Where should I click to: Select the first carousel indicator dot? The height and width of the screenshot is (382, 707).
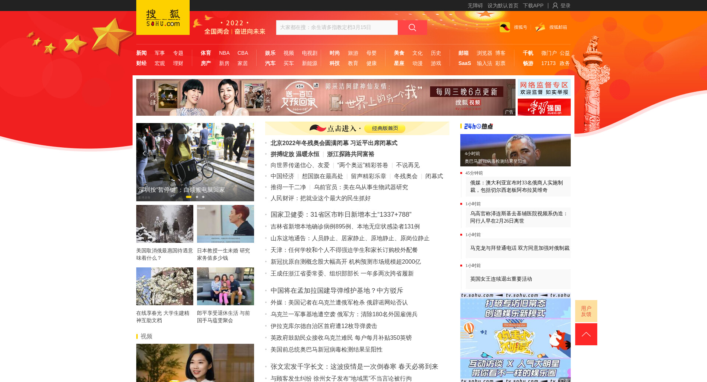coord(189,197)
